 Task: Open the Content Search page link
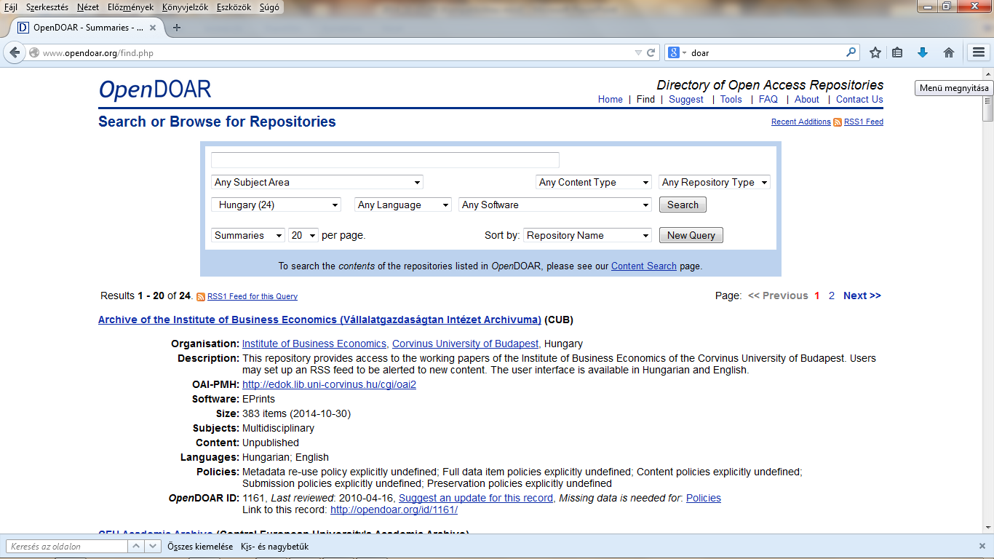click(644, 266)
